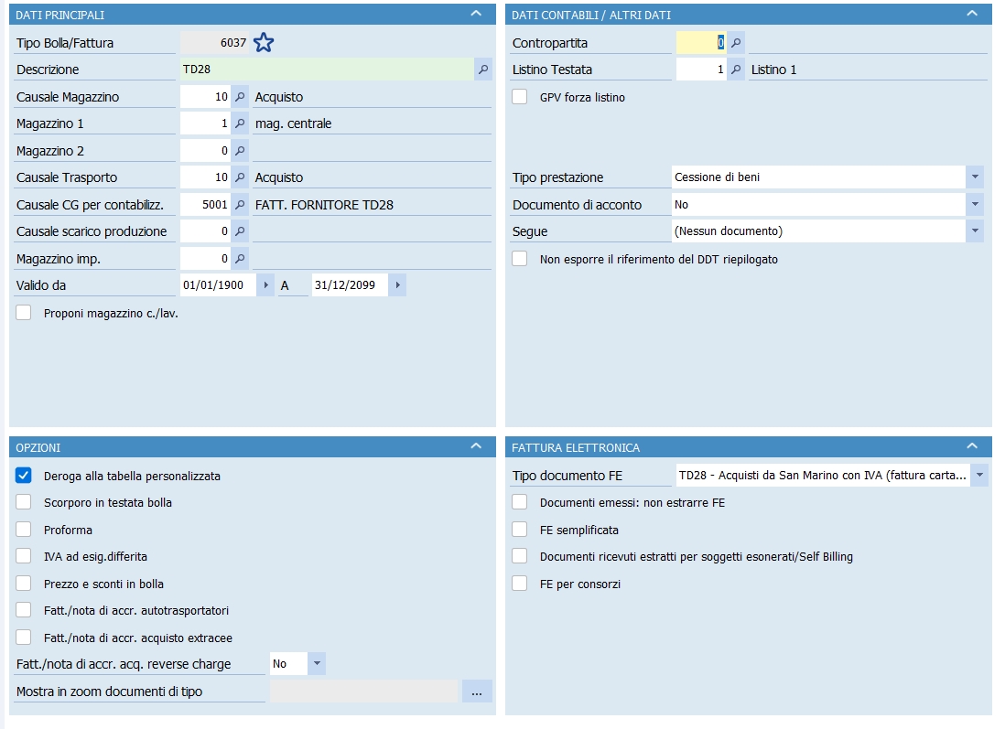The height and width of the screenshot is (729, 1005).
Task: Open Causale CG per contabilizz. lookup
Action: click(240, 204)
